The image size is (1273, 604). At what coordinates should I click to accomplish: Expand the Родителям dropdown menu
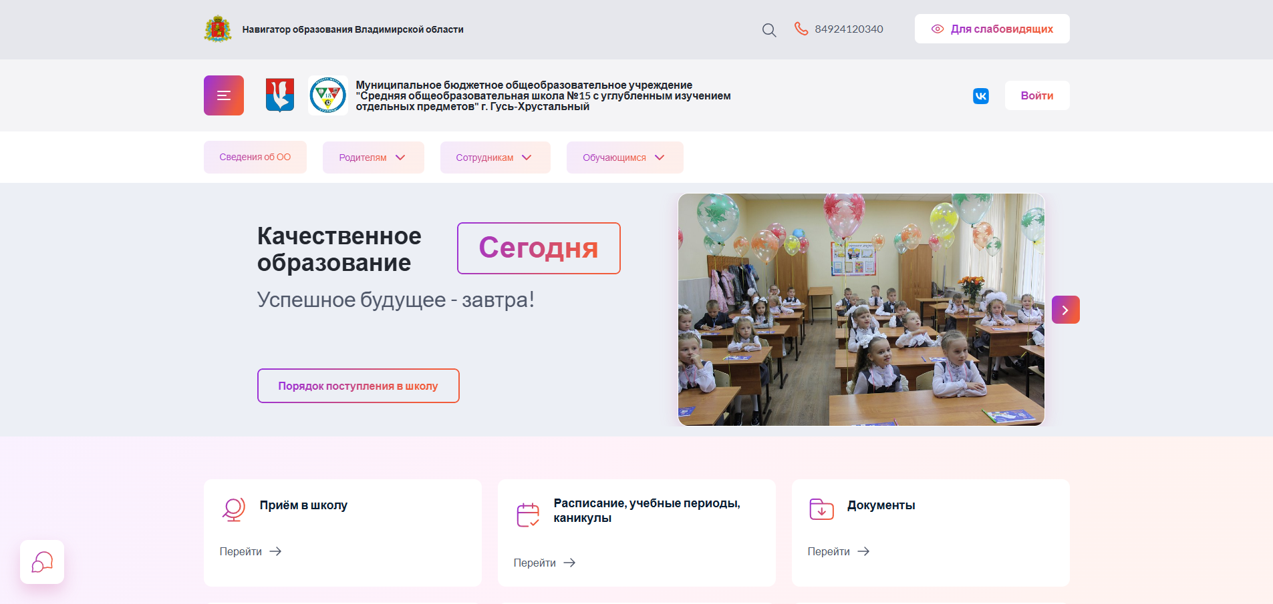coord(373,158)
